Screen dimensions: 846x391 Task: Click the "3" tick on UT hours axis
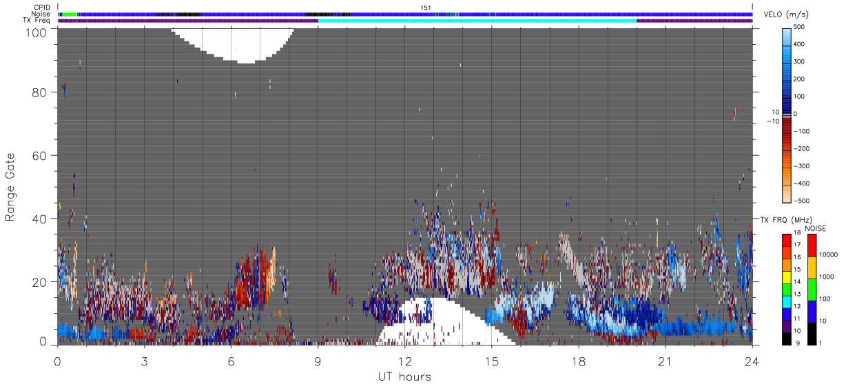[x=145, y=361]
